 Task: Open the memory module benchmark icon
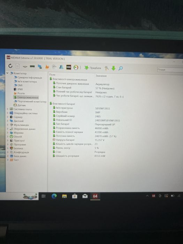click(32, 67)
